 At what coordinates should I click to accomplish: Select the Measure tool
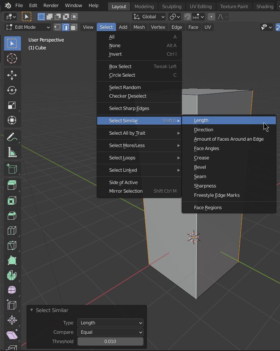pos(12,152)
